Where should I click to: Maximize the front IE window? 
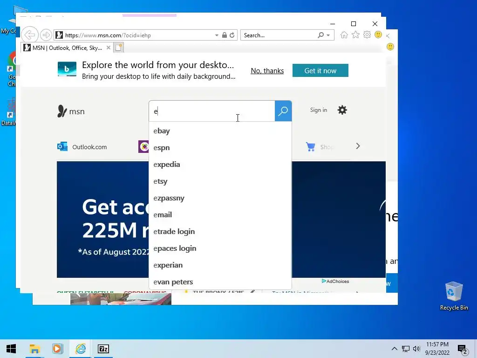(x=354, y=24)
